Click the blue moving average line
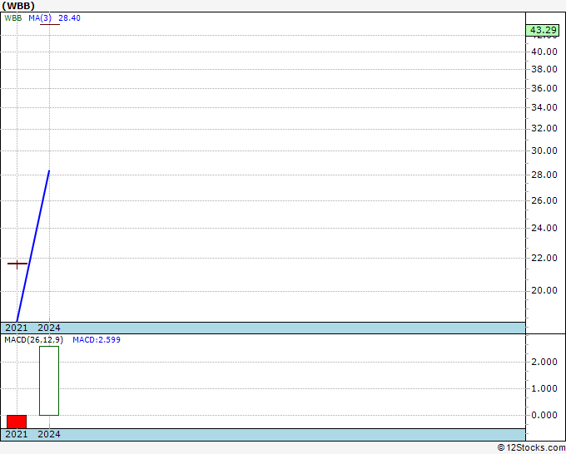 tap(33, 245)
